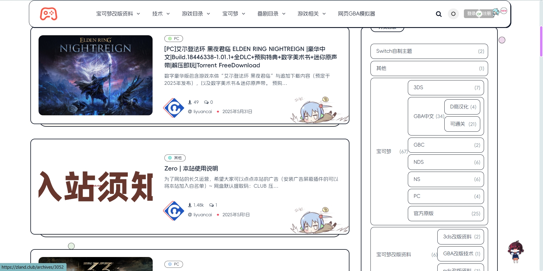Select the 官方原版 category

(x=446, y=214)
